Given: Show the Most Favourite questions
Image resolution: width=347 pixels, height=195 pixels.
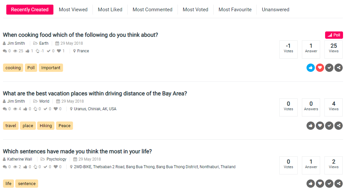Looking at the screenshot, I should pos(235,10).
